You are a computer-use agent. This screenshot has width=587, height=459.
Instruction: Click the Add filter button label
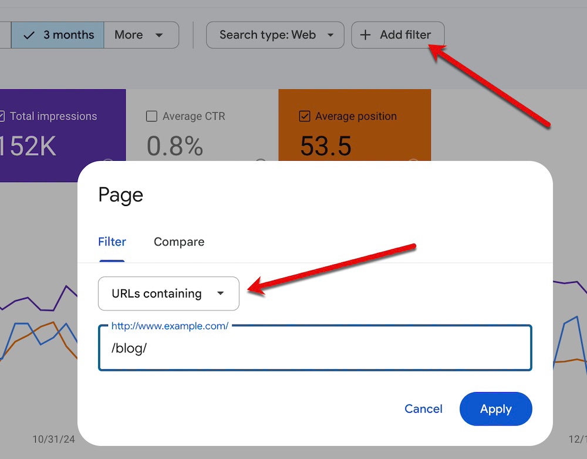click(x=405, y=35)
